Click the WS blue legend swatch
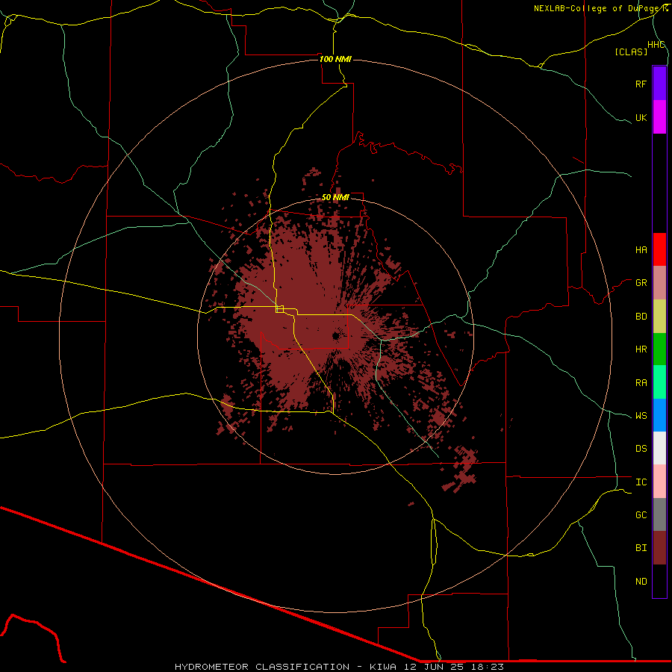Image resolution: width=672 pixels, height=672 pixels. 659,415
